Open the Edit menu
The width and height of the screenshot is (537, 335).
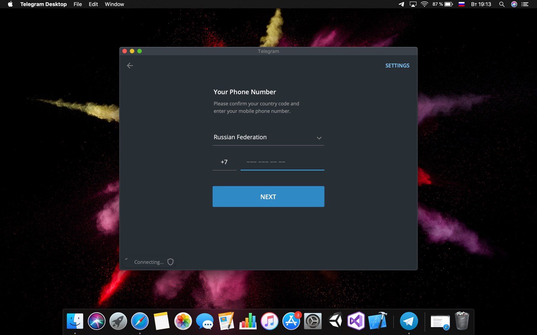(94, 4)
